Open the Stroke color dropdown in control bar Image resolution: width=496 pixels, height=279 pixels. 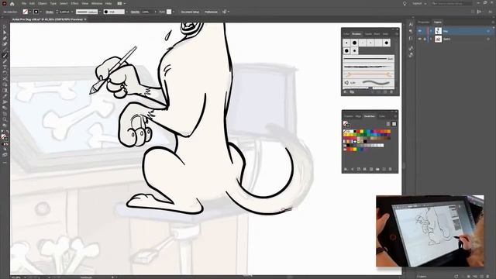point(41,12)
